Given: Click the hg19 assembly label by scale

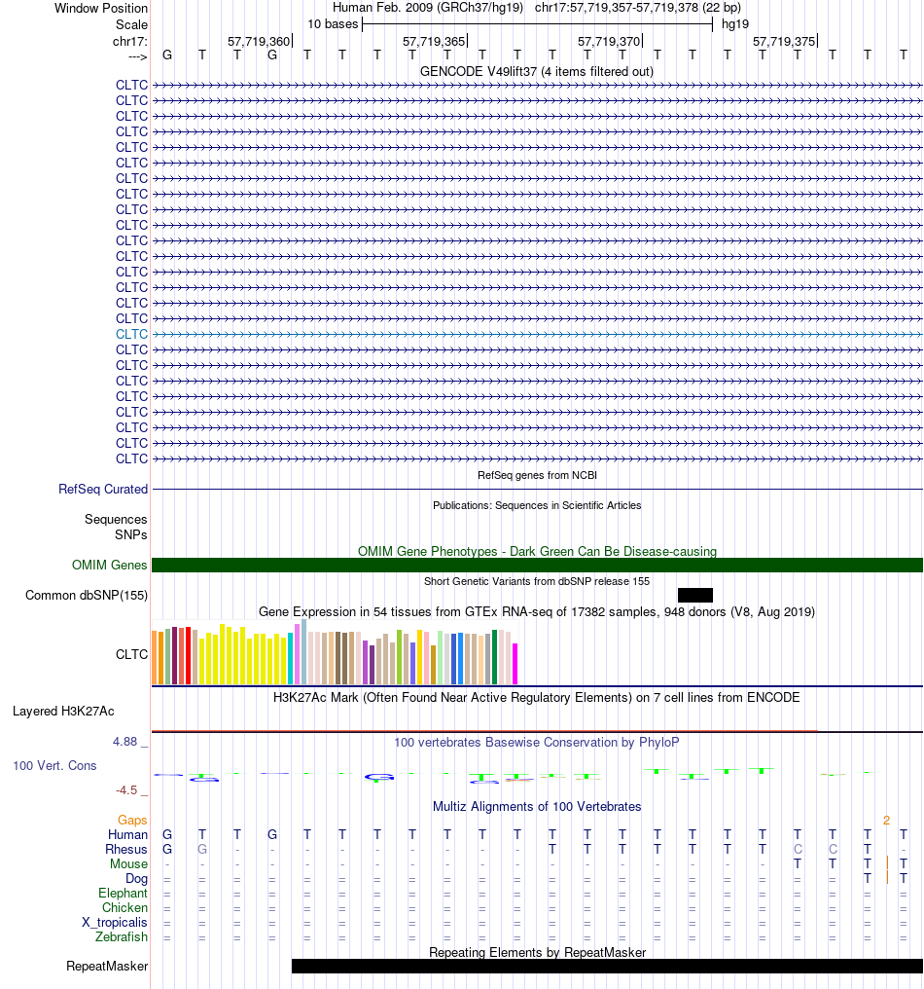Looking at the screenshot, I should [x=735, y=24].
